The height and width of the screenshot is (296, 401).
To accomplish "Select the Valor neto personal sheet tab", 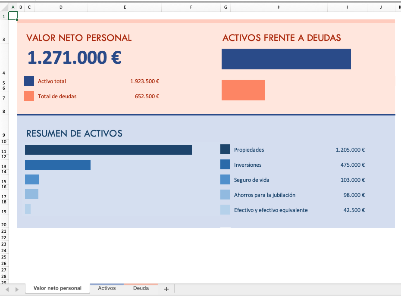I will tap(57, 288).
